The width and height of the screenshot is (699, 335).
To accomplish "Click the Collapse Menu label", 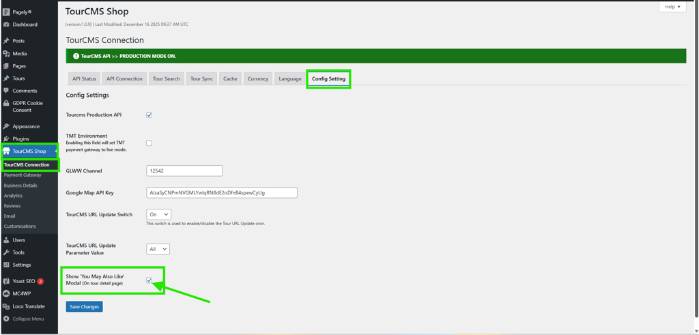I will click(x=28, y=319).
